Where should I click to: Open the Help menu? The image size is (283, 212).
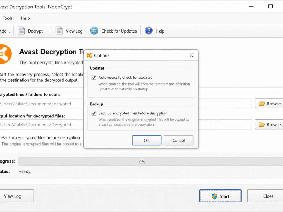click(25, 18)
